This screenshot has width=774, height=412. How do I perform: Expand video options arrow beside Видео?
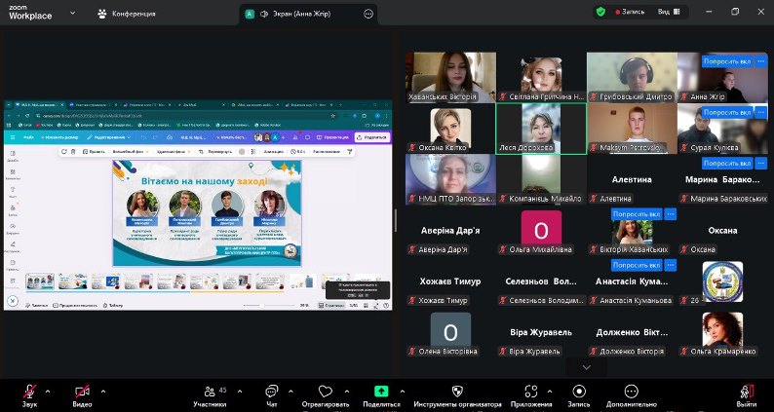pyautogui.click(x=103, y=392)
